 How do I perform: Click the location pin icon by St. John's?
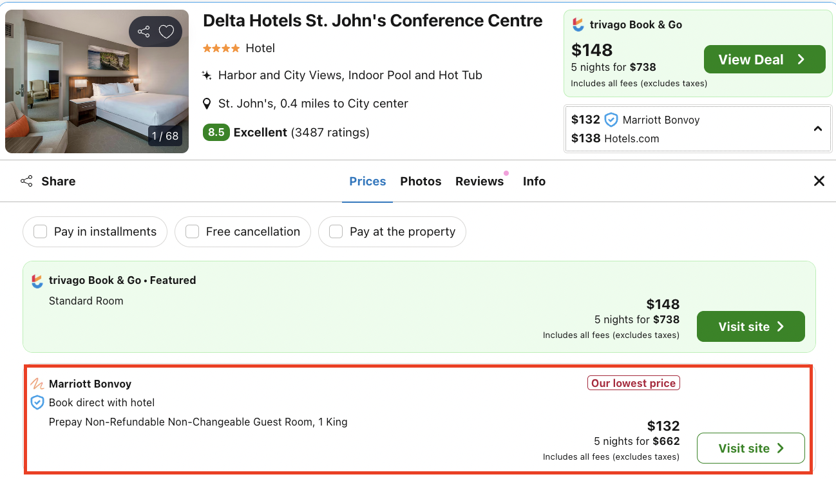point(207,104)
